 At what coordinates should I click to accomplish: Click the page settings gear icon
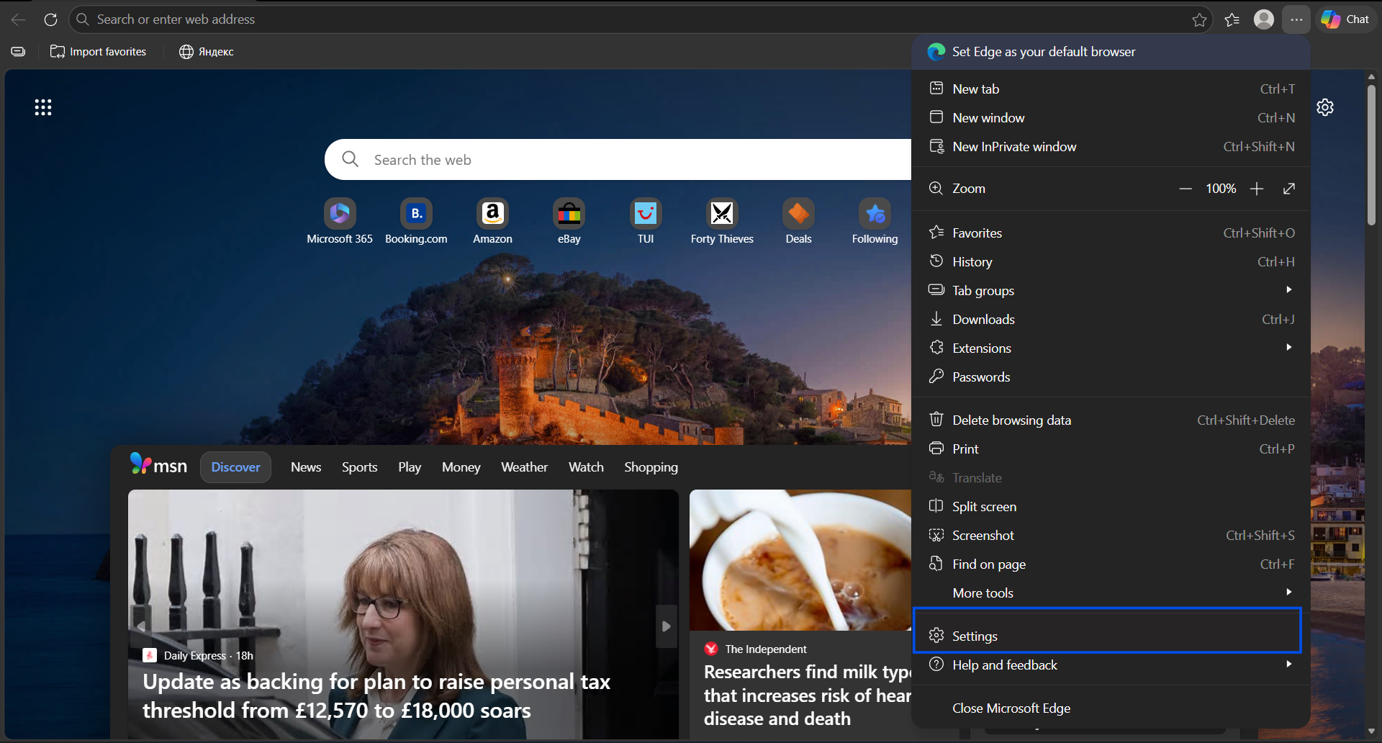coord(1325,107)
